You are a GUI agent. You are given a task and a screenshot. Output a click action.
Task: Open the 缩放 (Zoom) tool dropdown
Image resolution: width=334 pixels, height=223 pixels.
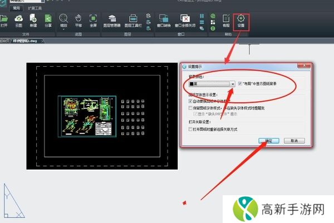(64, 20)
